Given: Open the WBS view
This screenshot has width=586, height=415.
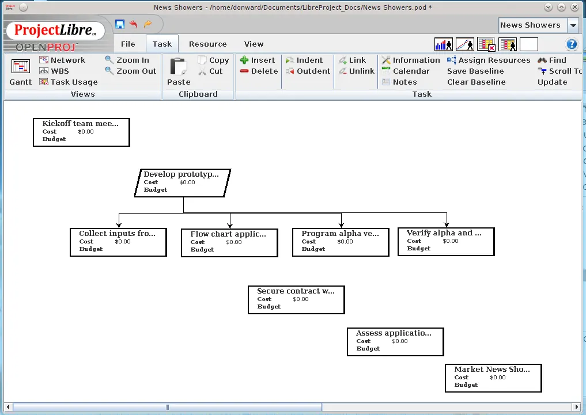Looking at the screenshot, I should [x=54, y=71].
